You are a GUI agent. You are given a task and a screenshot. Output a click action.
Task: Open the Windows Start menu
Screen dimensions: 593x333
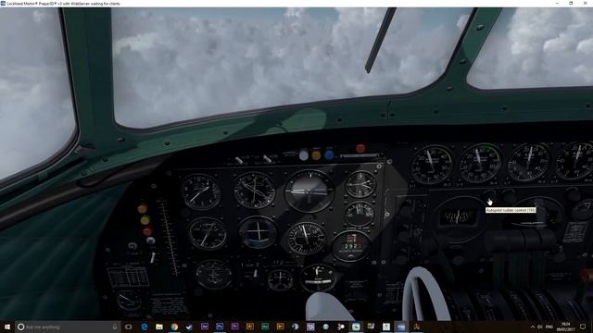[7, 327]
